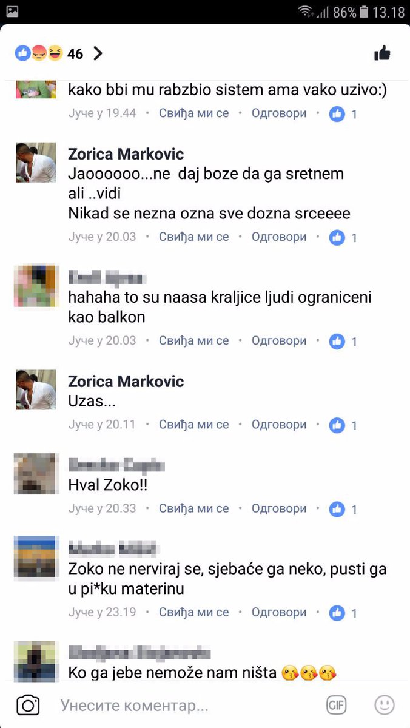Like the 'Uzas...' comment via Свиђа ми се
Screen dimensions: 410x728
click(x=194, y=425)
